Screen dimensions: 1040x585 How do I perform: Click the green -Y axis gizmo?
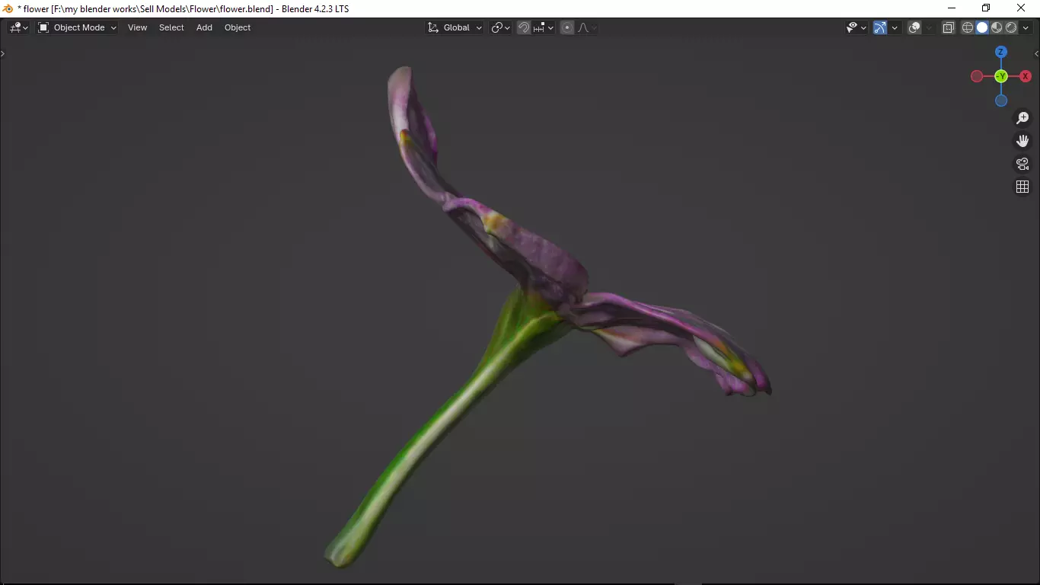click(x=1001, y=76)
